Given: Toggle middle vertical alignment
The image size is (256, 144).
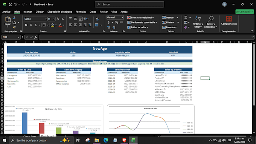Looking at the screenshot, I should (75, 19).
